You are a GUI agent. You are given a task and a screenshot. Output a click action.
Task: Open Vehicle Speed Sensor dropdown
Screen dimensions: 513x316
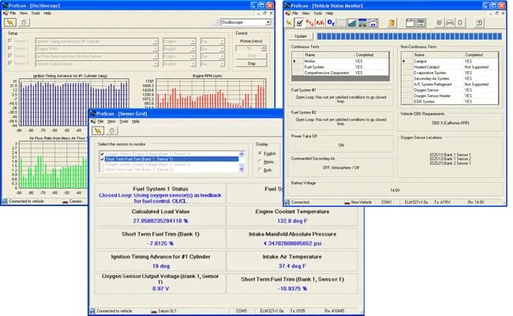pos(155,64)
